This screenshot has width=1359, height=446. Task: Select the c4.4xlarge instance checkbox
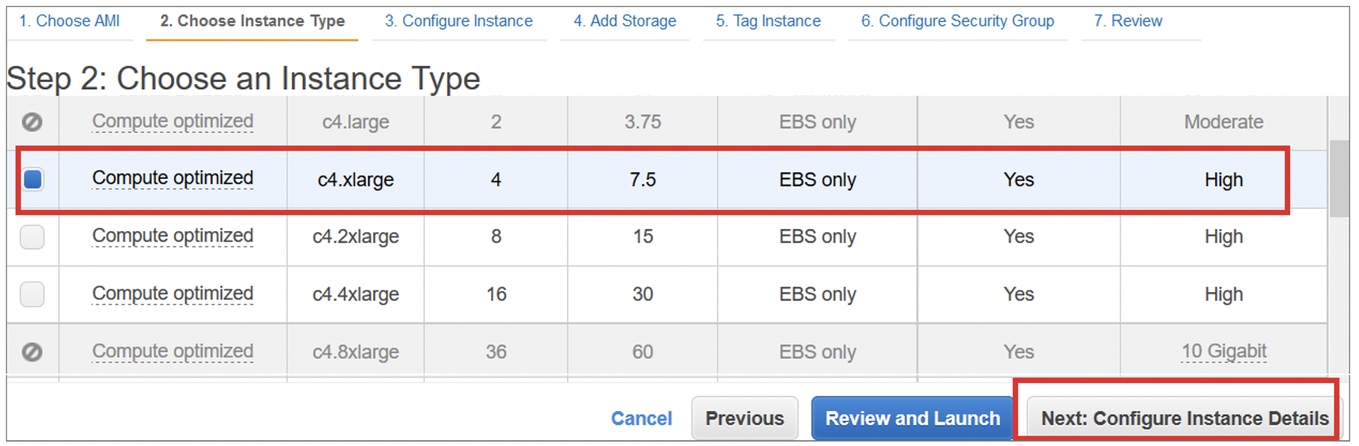click(x=32, y=294)
